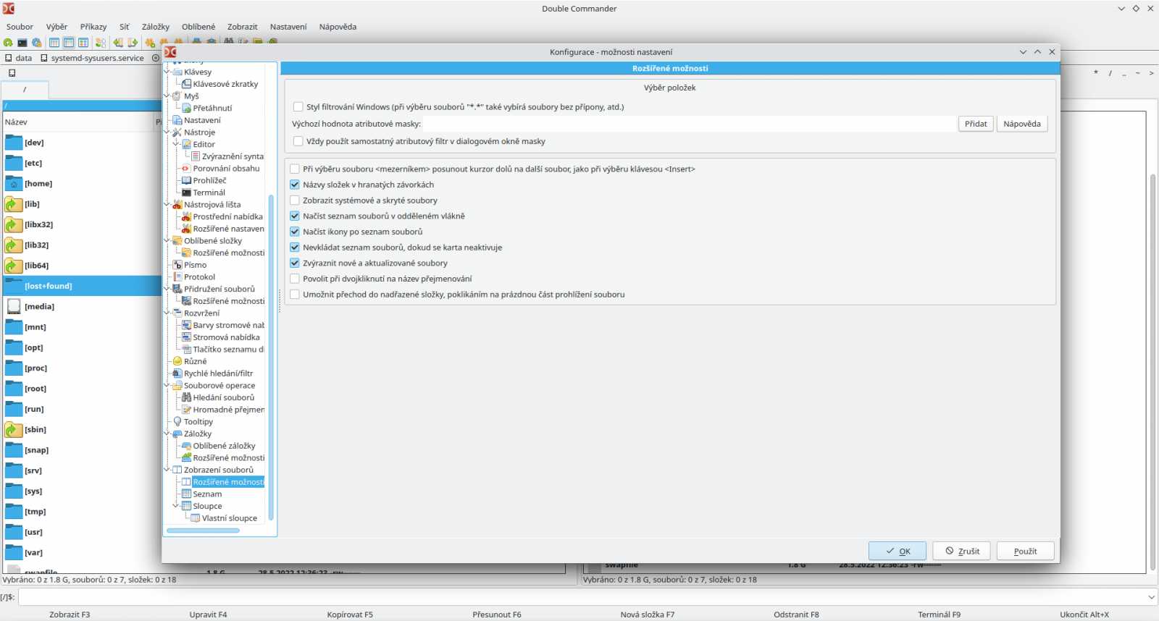Open Prostřední nabídka settings page
This screenshot has width=1159, height=621.
(x=227, y=216)
